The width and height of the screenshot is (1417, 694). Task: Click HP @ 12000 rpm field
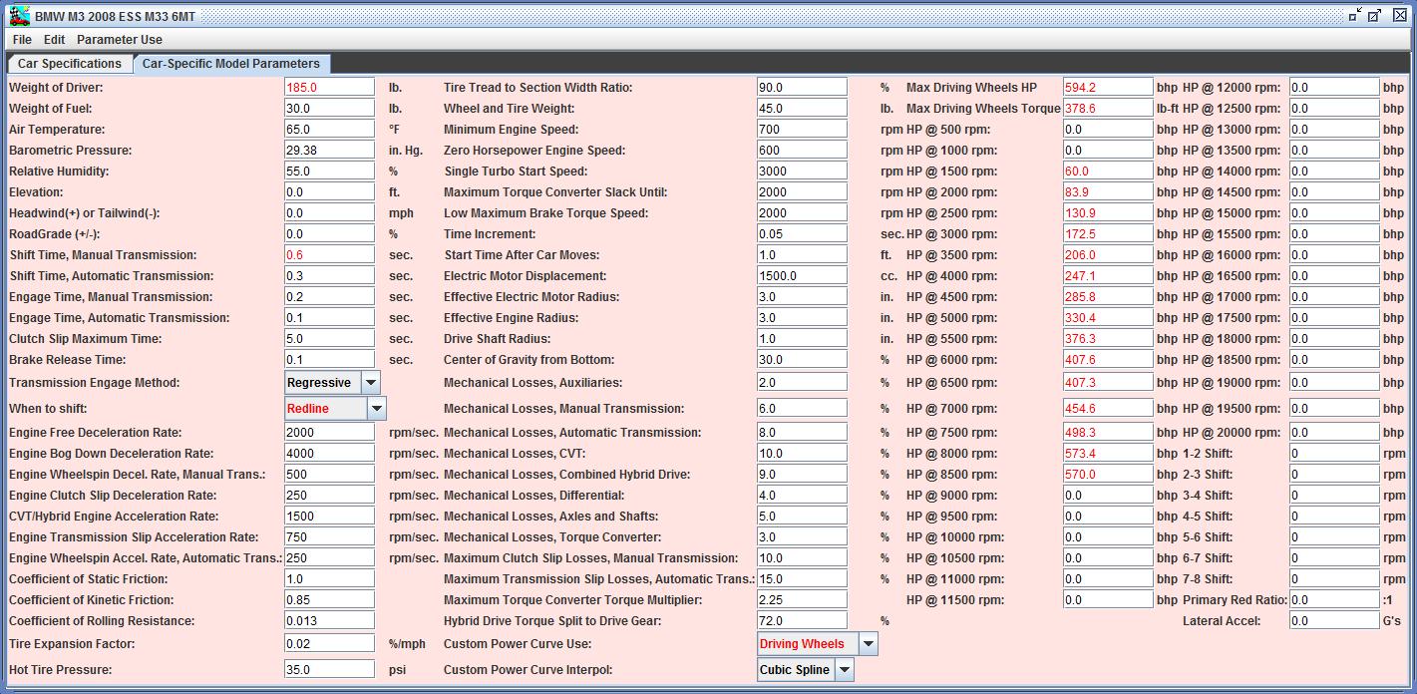1334,88
